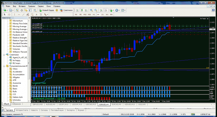Click the connection status bars icon
Viewport: 217px width, 117px height.
click(x=193, y=114)
